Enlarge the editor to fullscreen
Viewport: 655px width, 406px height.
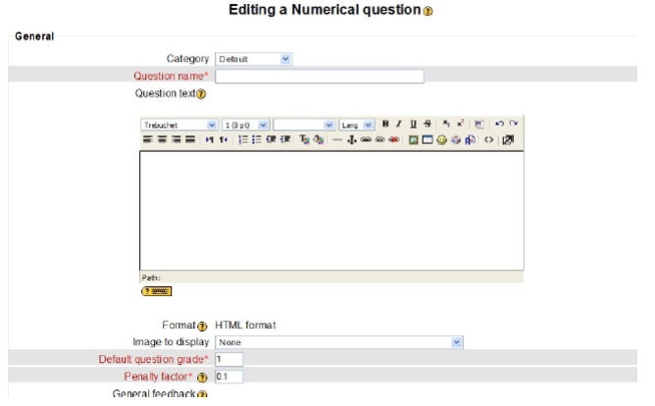tap(507, 140)
